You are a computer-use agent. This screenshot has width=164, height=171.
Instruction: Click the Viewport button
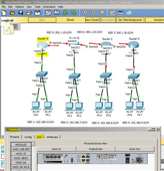point(155,20)
